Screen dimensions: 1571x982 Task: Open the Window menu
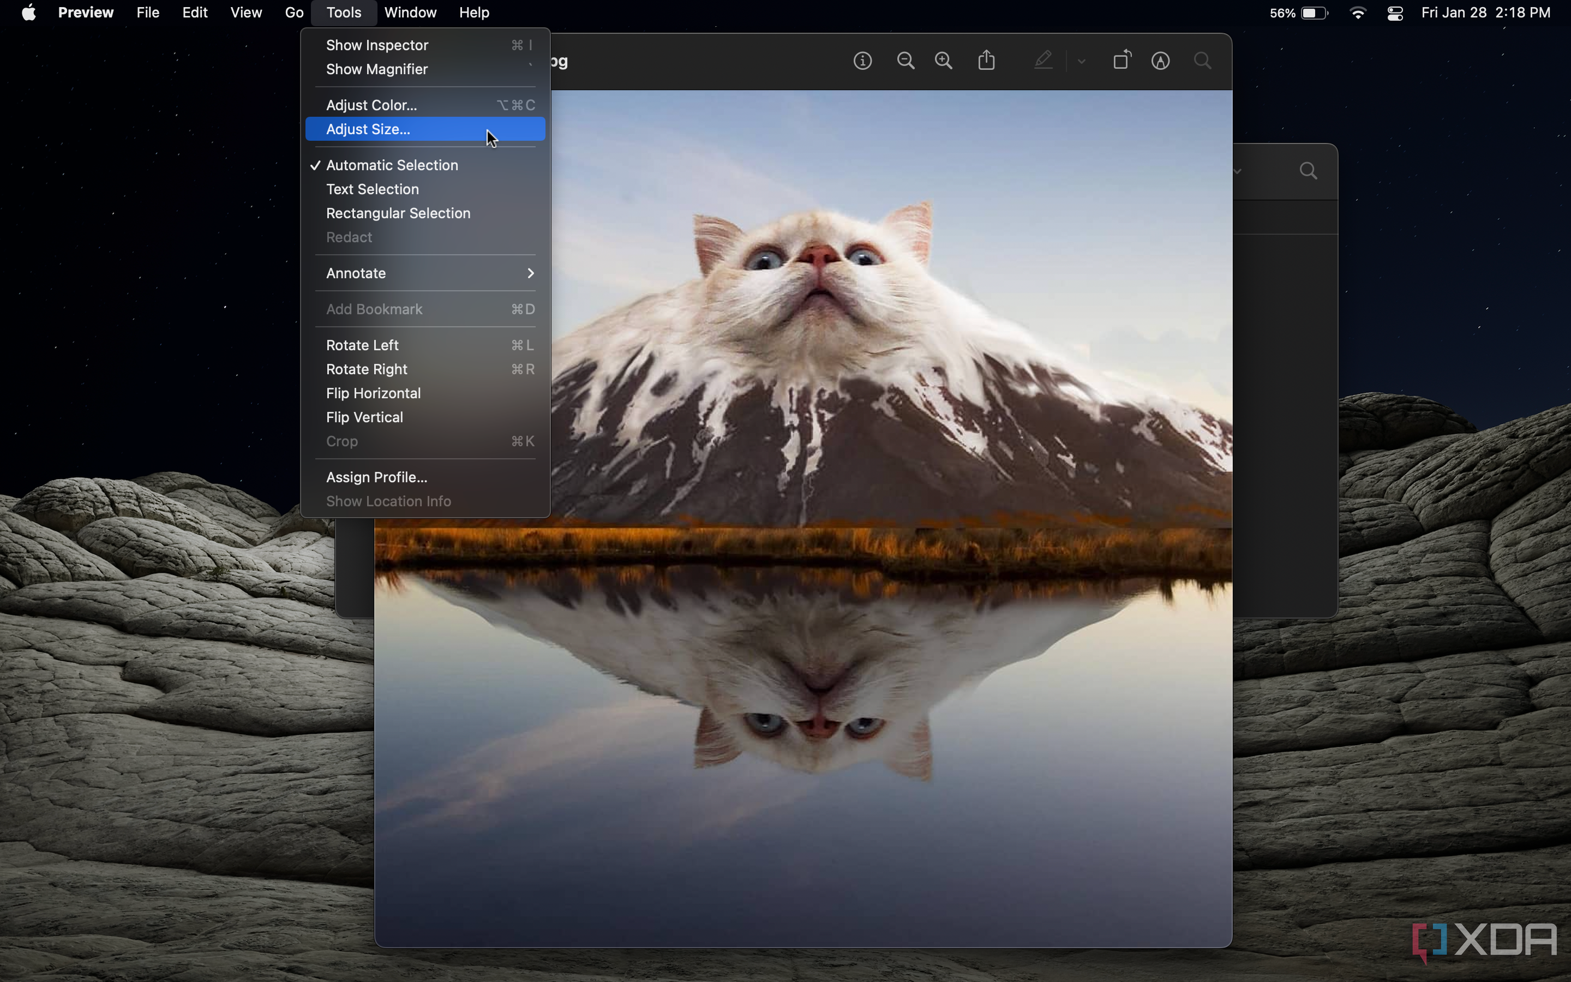[411, 13]
